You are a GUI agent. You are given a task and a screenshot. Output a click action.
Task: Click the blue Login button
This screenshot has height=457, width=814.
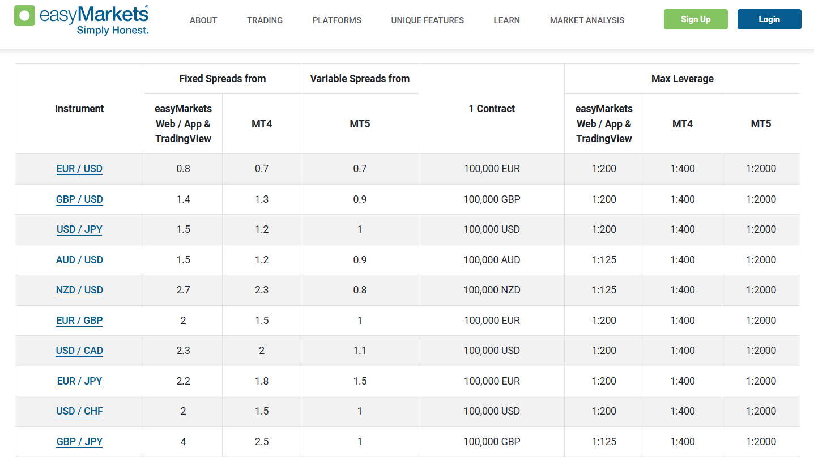pyautogui.click(x=769, y=19)
